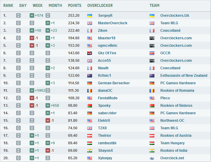211x162 pixels.
Task: Click the 253.20 points value for SergeyR
Action: (74, 16)
